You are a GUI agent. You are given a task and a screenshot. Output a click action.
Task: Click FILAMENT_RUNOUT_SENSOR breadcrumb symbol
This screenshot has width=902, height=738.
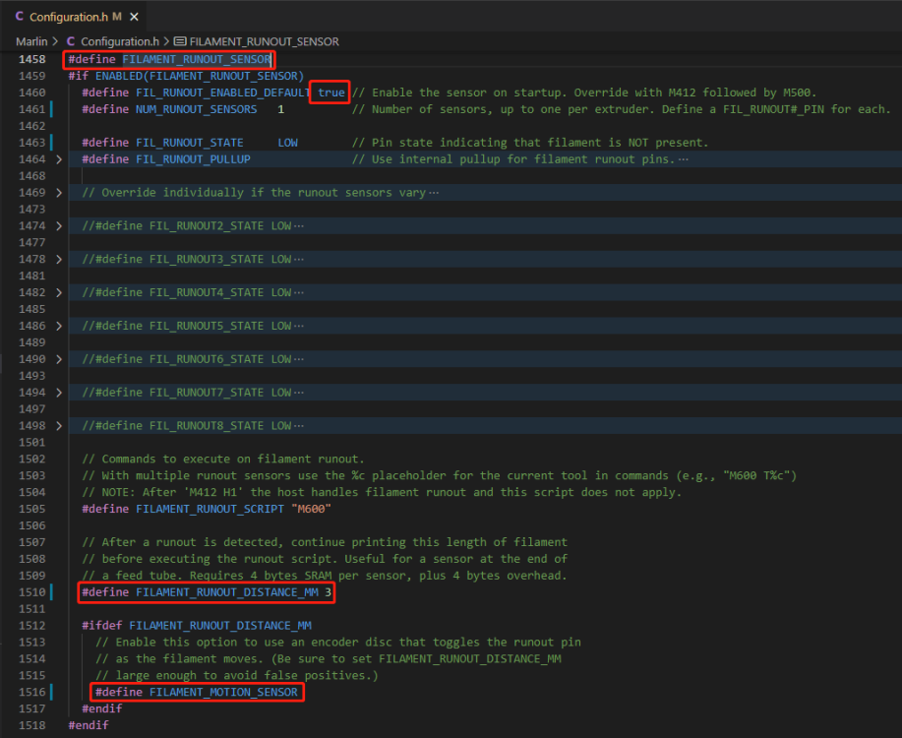coord(264,41)
